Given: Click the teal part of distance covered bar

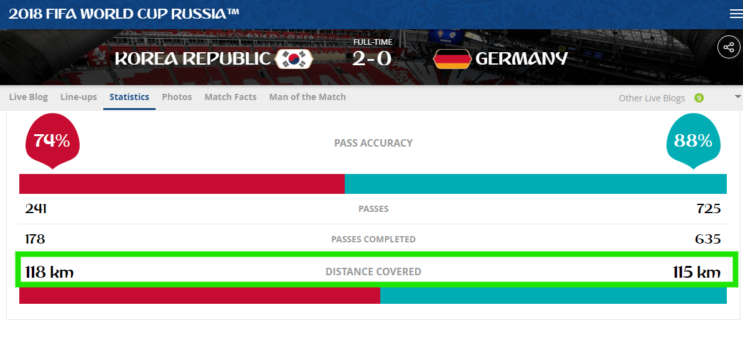Looking at the screenshot, I should [553, 295].
